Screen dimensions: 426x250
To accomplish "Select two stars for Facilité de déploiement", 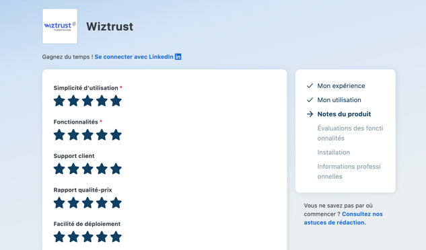I will (x=73, y=237).
